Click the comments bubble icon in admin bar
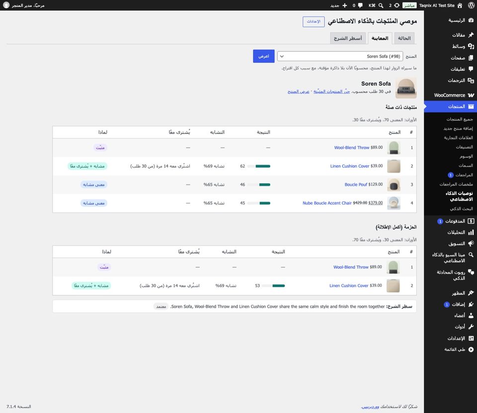Image resolution: width=477 pixels, height=413 pixels. point(360,5)
